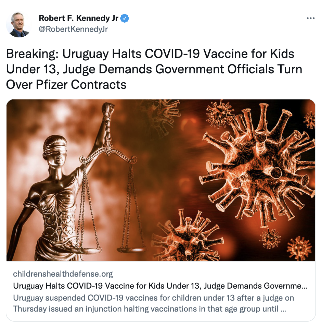Click the blue verified checkmark badge
This screenshot has height=327, width=321.
(x=125, y=19)
